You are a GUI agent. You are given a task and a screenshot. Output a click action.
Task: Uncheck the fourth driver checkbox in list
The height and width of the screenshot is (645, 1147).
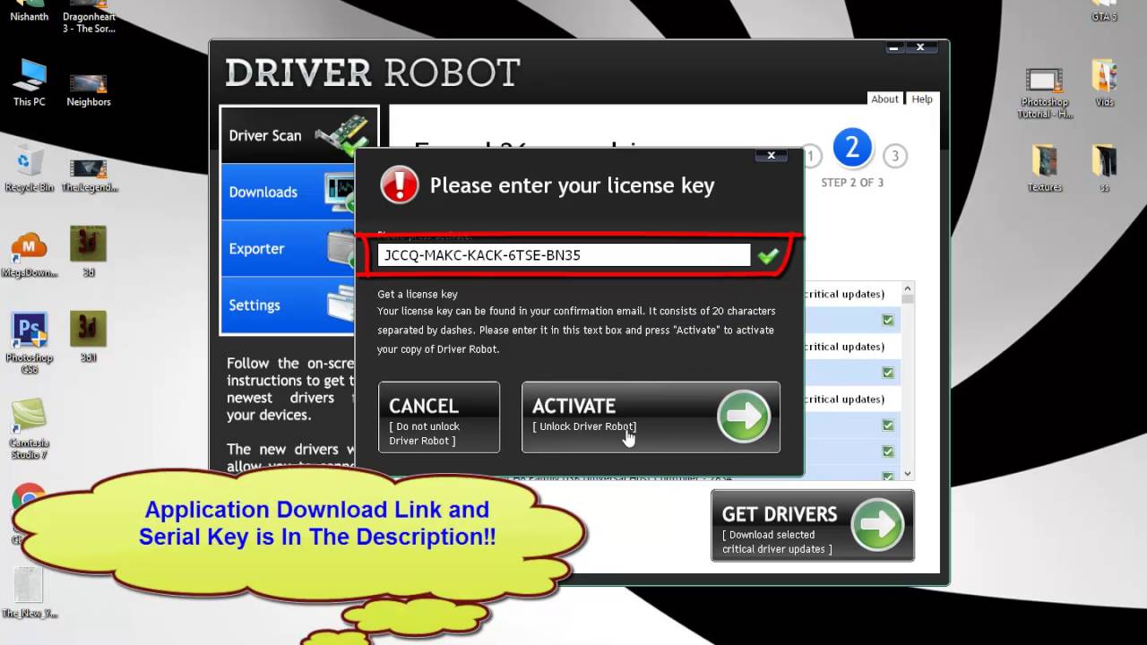pyautogui.click(x=888, y=451)
